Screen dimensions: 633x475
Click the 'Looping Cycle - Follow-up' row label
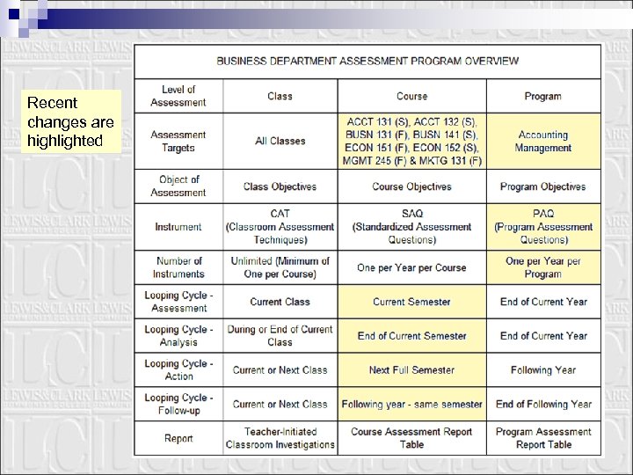[178, 404]
